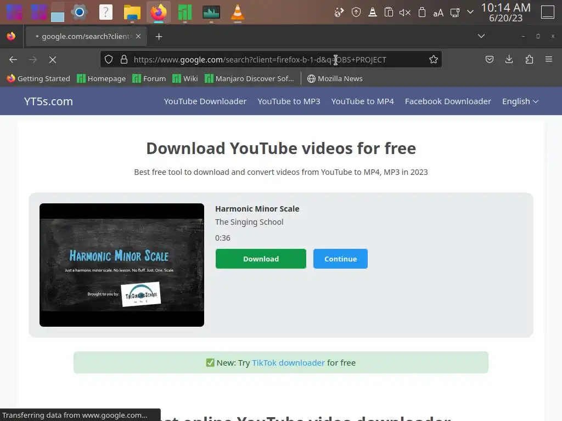Go back to the previous page
Viewport: 562px width, 421px height.
click(13, 59)
